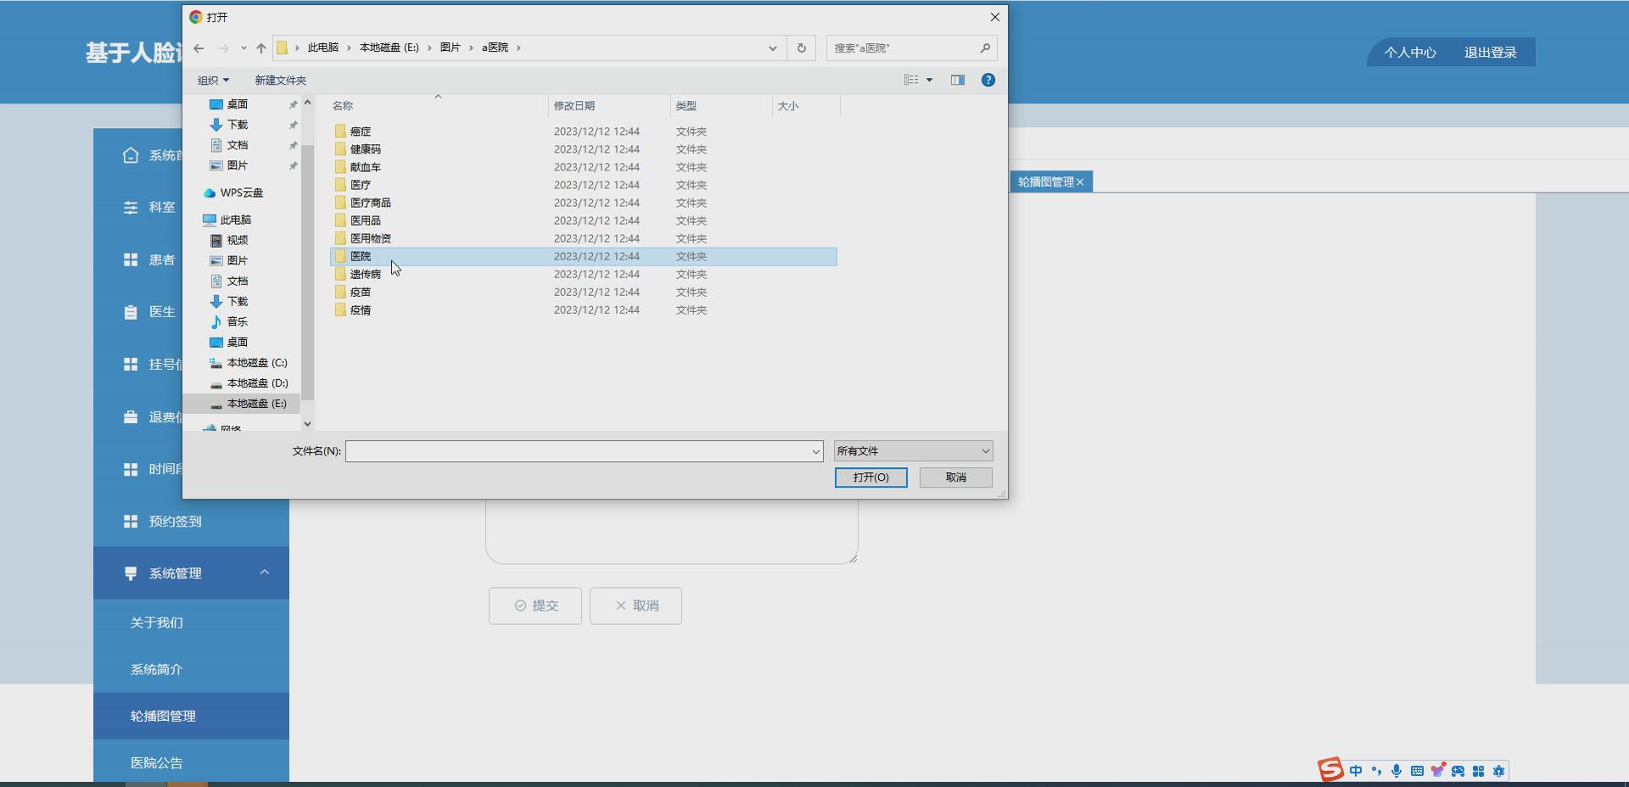Click the Sogou input method S icon

(x=1330, y=770)
